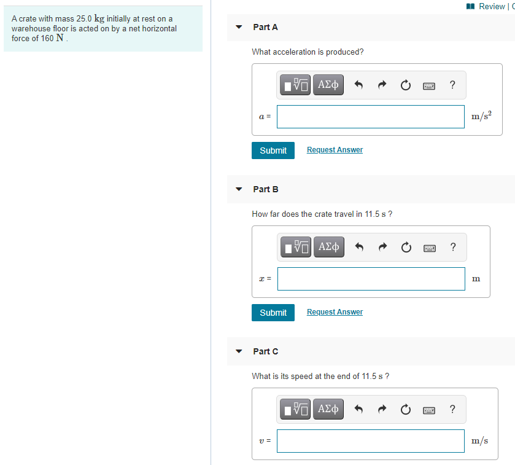Click undo arrow in Part C toolbar

(x=358, y=410)
